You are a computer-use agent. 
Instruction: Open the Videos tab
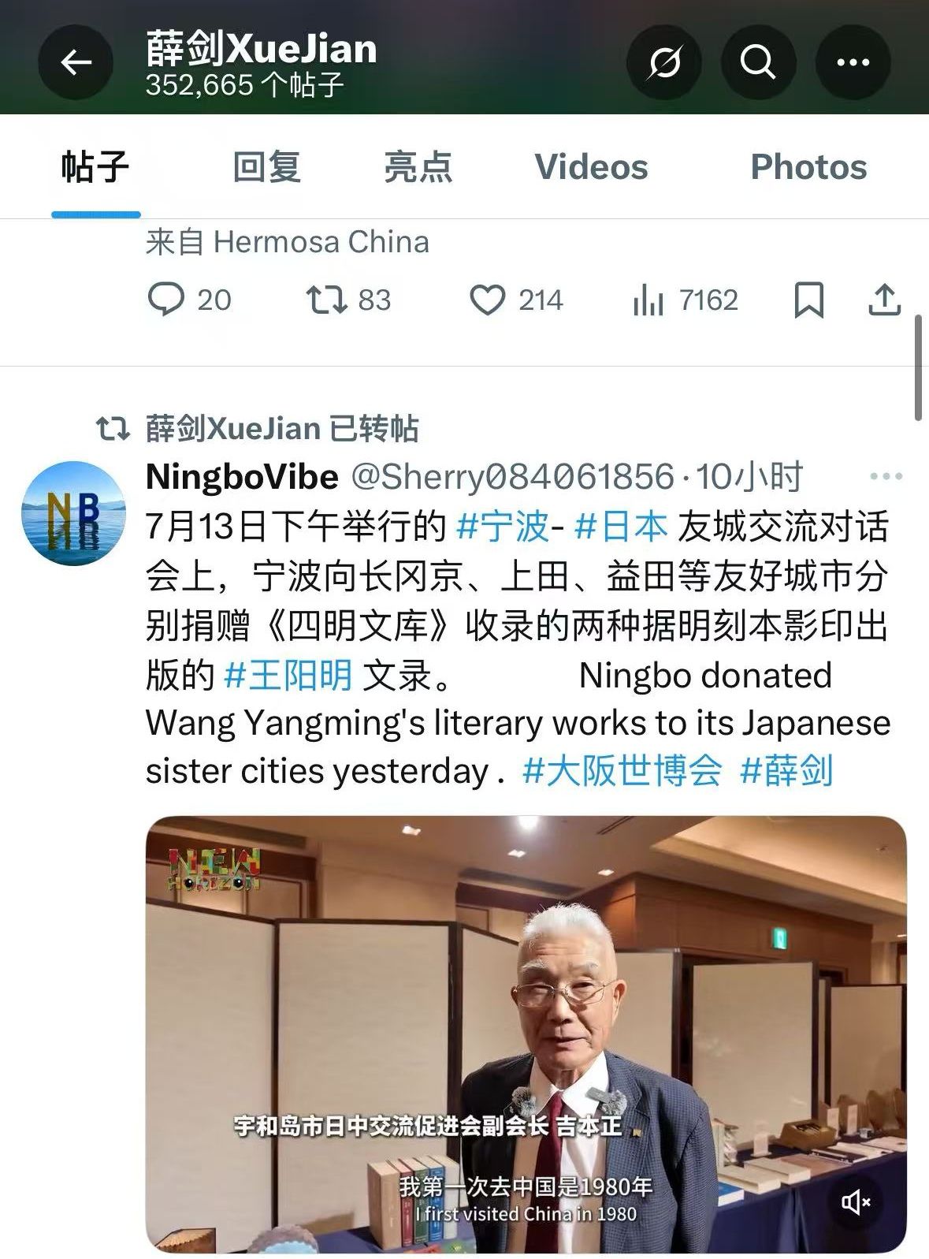(591, 167)
